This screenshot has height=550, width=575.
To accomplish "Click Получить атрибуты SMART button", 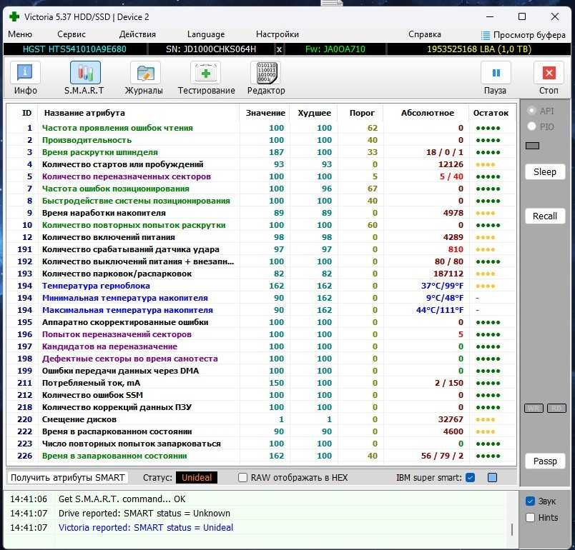I will (x=67, y=477).
